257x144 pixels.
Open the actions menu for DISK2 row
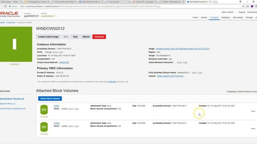coord(253,129)
